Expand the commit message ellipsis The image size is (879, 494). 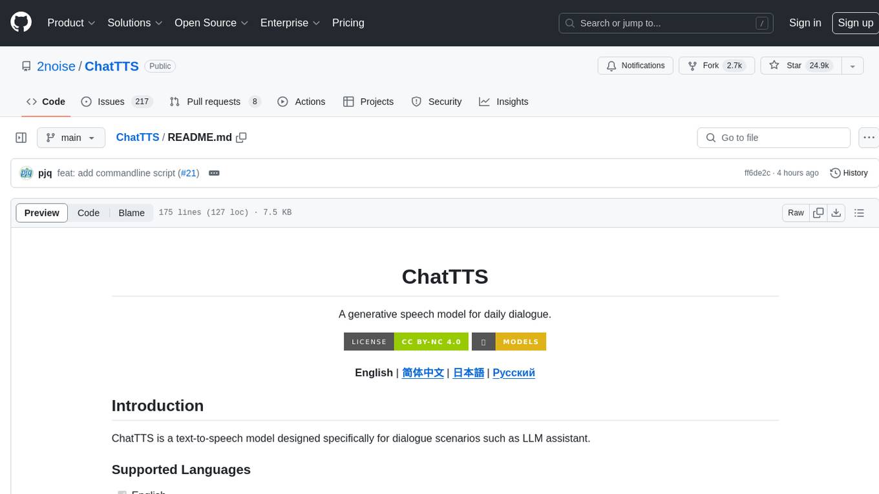click(214, 173)
